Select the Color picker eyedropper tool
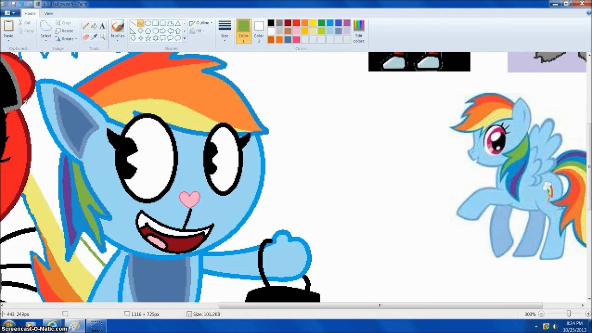 (94, 37)
